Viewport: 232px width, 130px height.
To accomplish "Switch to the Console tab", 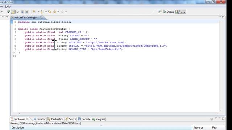I will 84,119.
